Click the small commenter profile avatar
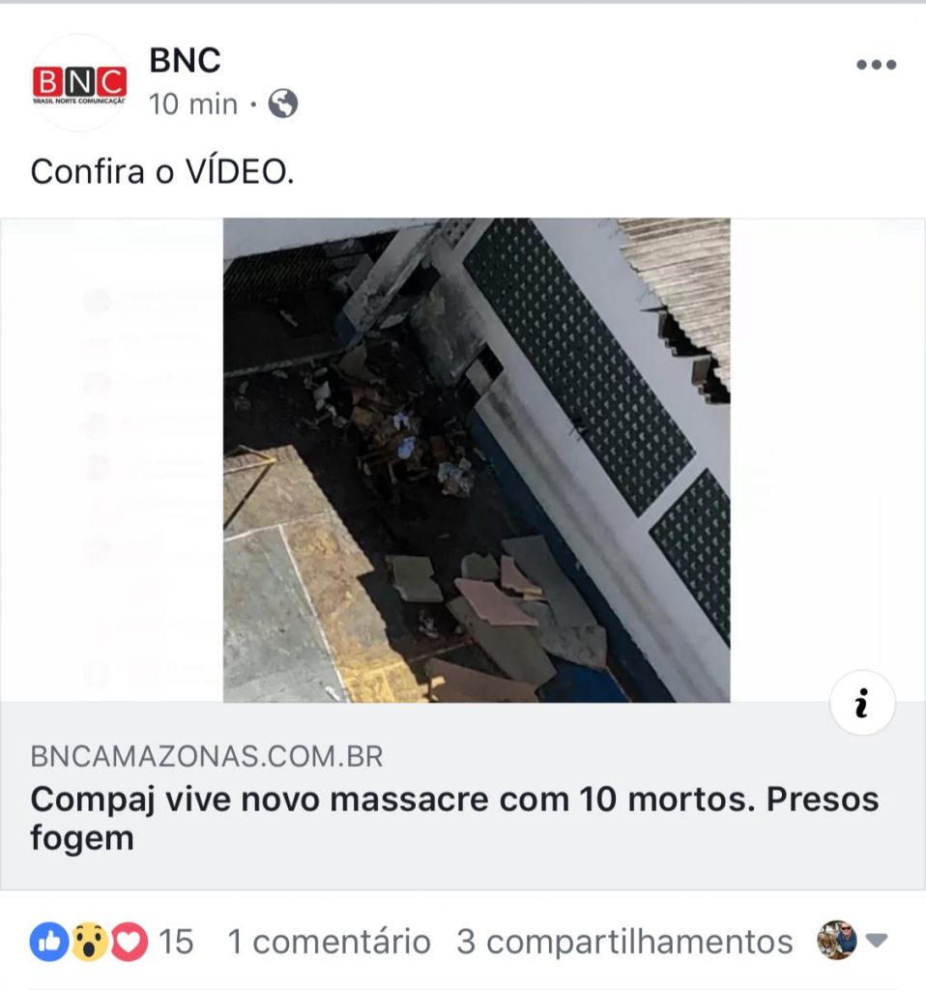 [837, 940]
